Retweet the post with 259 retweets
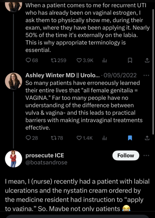Viewport: 155px width, 218px height. pos(58,60)
